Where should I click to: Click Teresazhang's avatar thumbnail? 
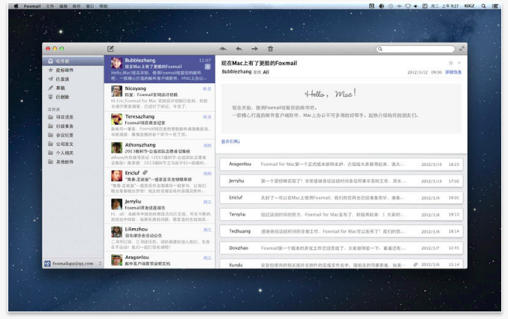click(116, 119)
